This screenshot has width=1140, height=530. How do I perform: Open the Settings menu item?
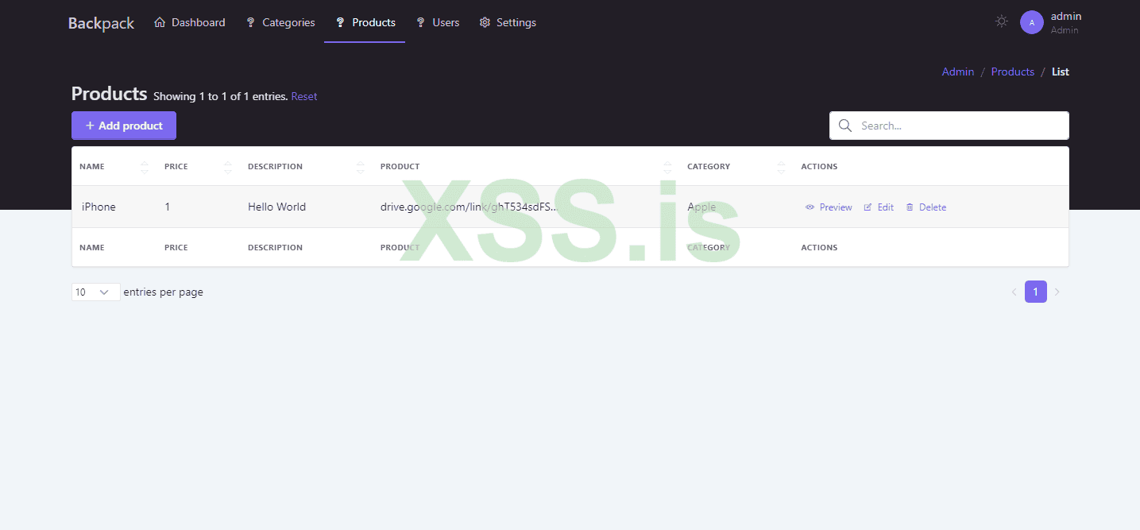pyautogui.click(x=508, y=22)
